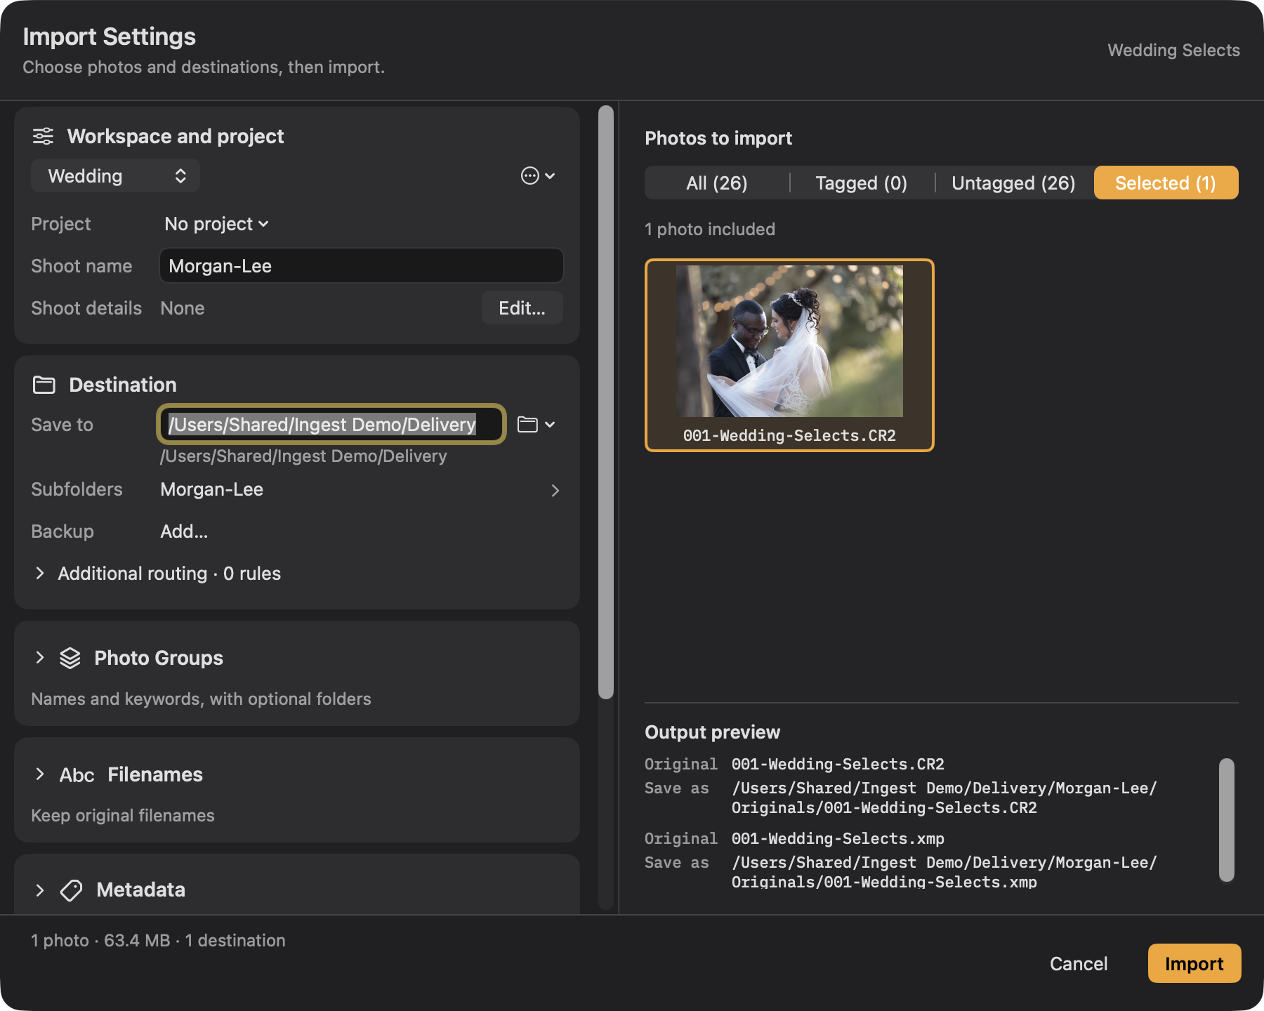The width and height of the screenshot is (1264, 1011).
Task: Click Add... to set a backup
Action: (184, 531)
